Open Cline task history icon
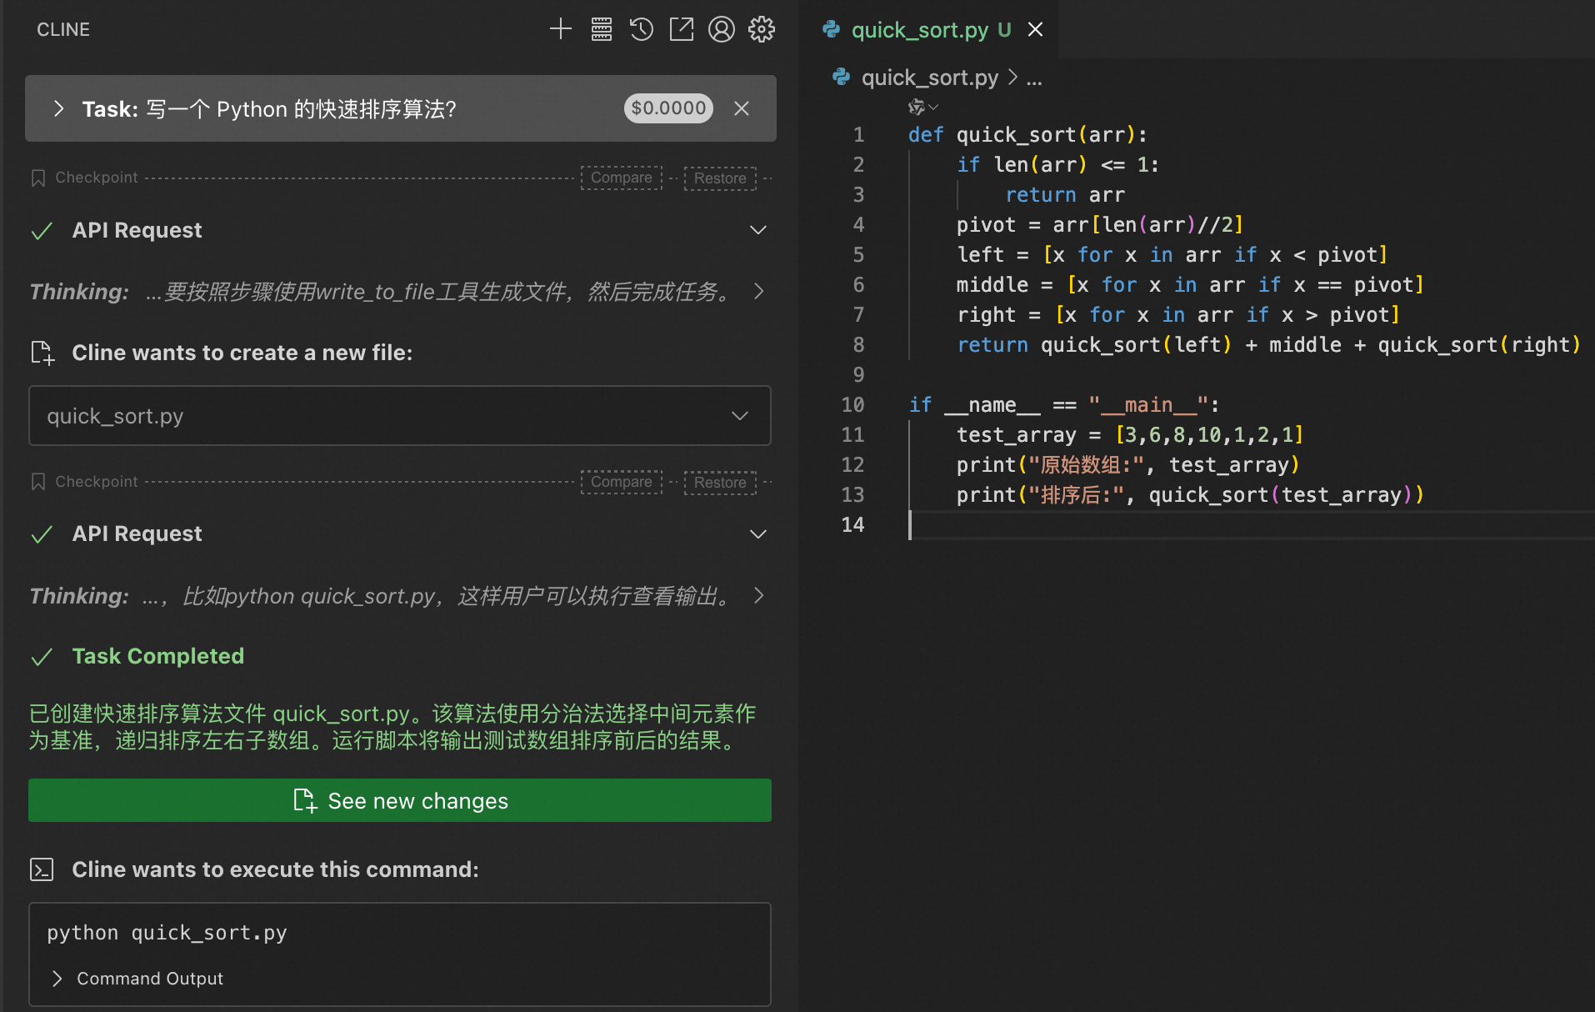 (641, 29)
